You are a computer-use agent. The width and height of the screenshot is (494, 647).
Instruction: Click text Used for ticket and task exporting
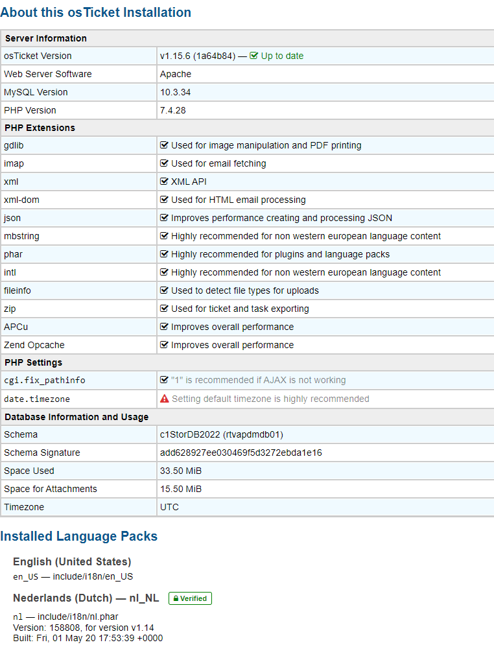pyautogui.click(x=240, y=309)
